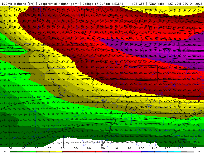Image resolution: width=204 pixels, height=153 pixels.
Task: Click the 'Geopotential Height (gpm)' title text
Action: (x=59, y=4)
